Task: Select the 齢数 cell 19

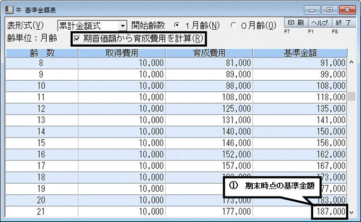Action: pos(42,189)
